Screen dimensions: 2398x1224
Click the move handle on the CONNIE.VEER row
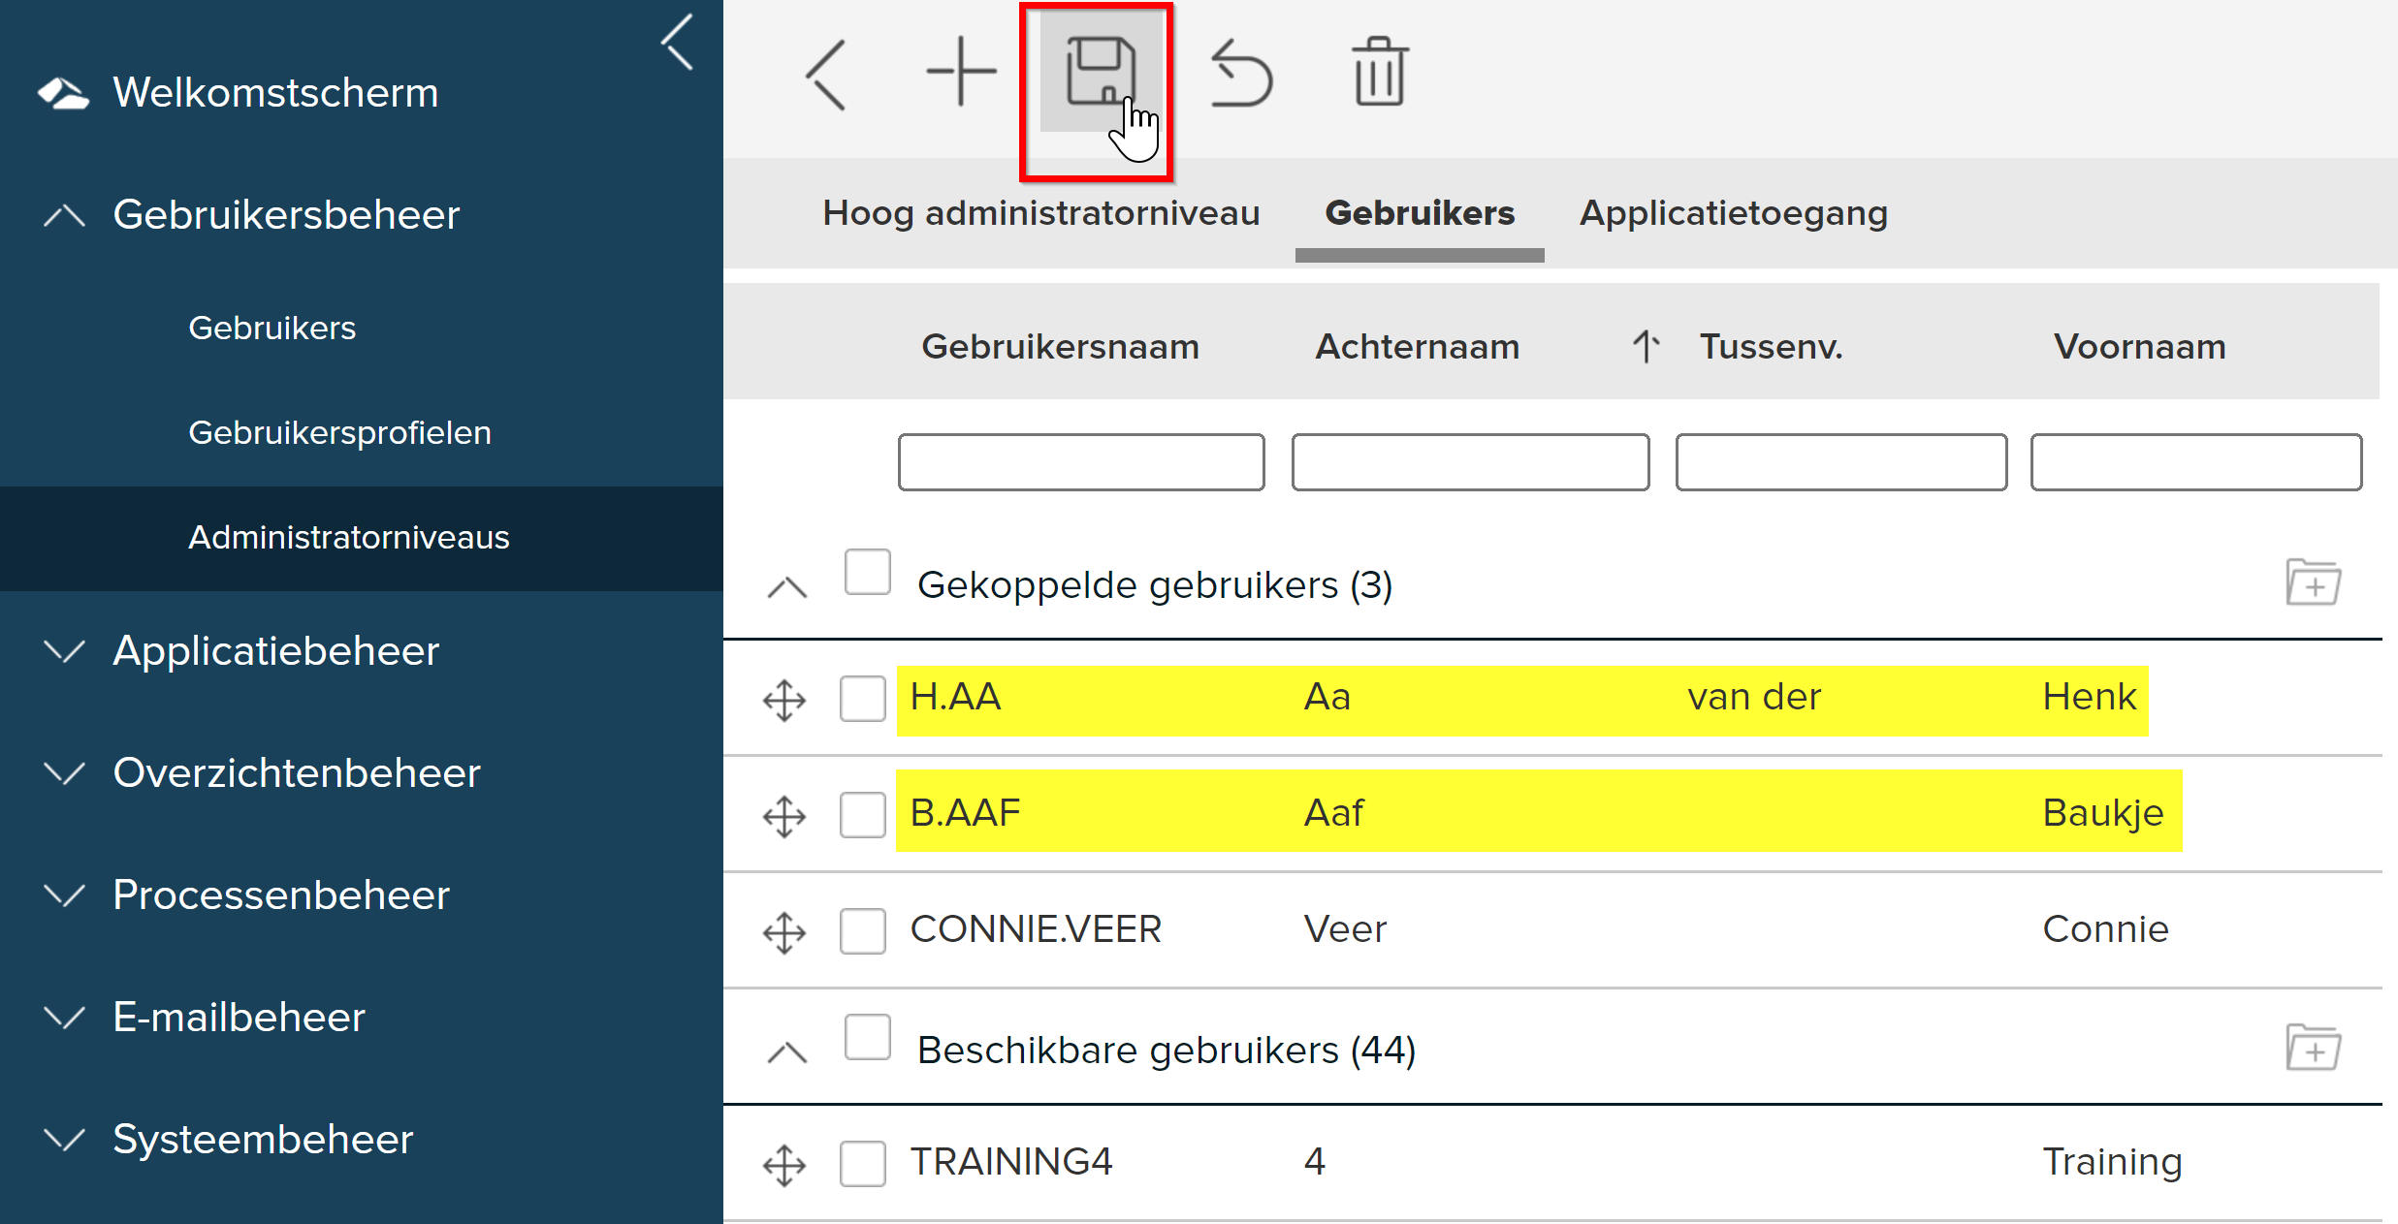[784, 932]
